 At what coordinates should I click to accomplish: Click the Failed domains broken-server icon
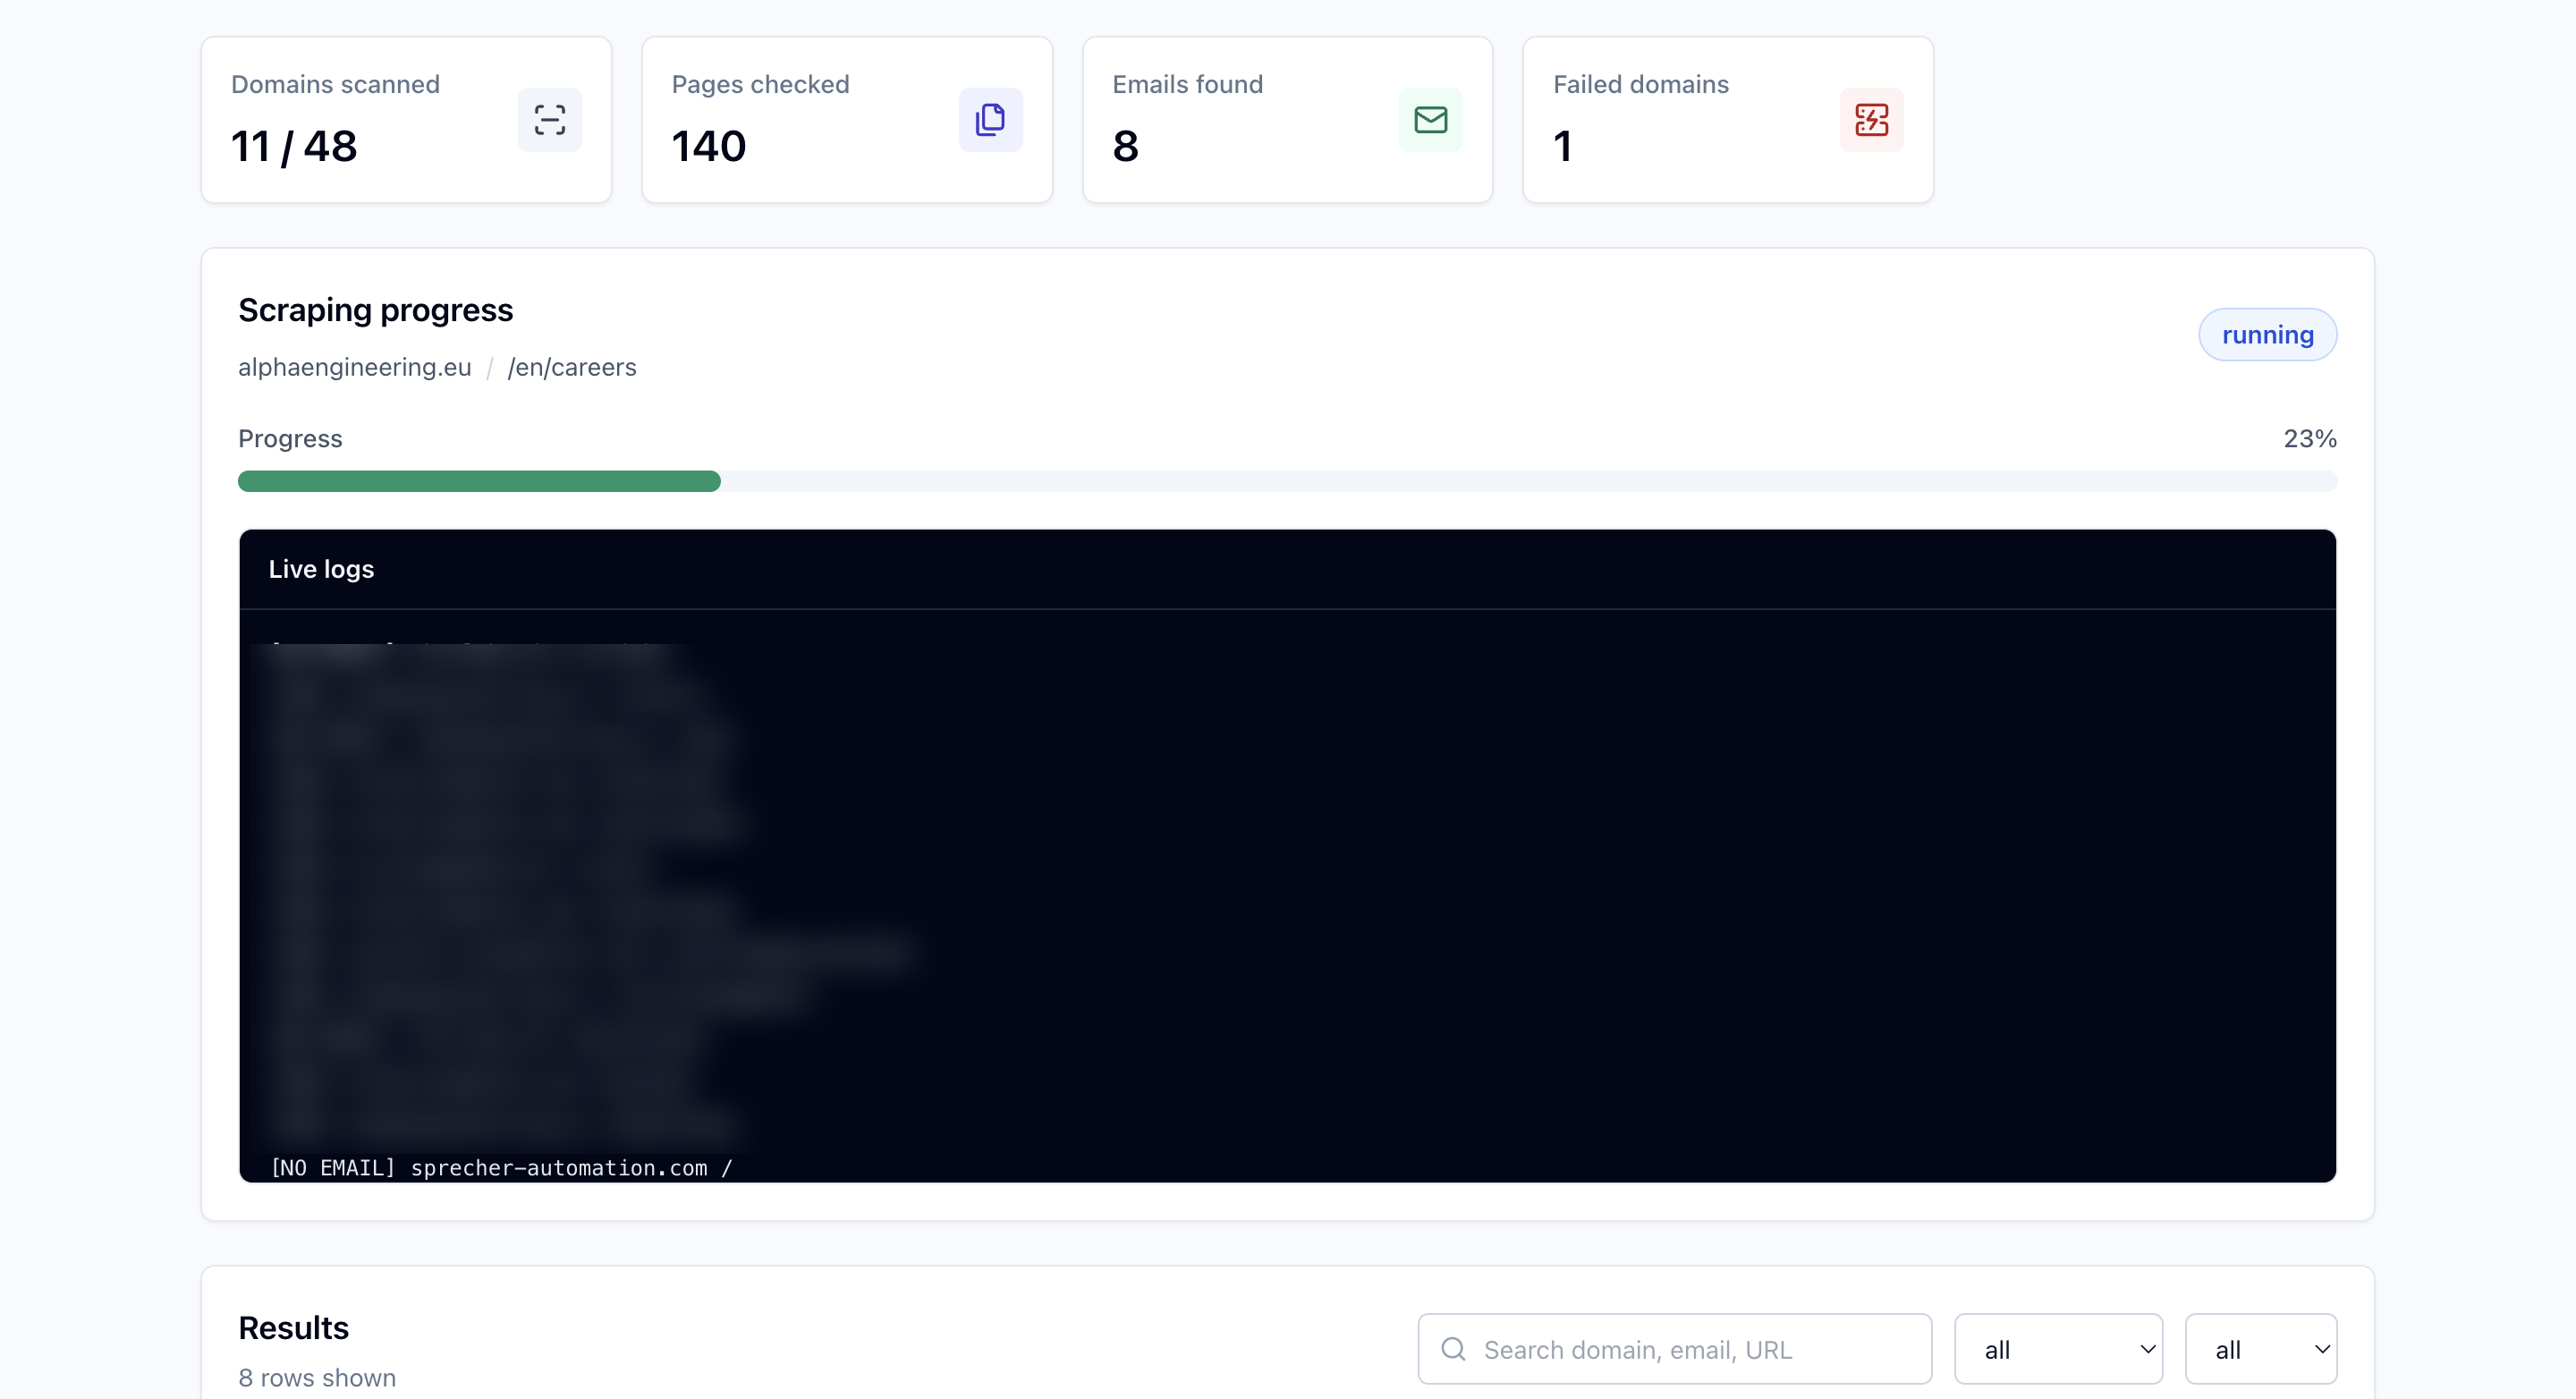(x=1871, y=120)
